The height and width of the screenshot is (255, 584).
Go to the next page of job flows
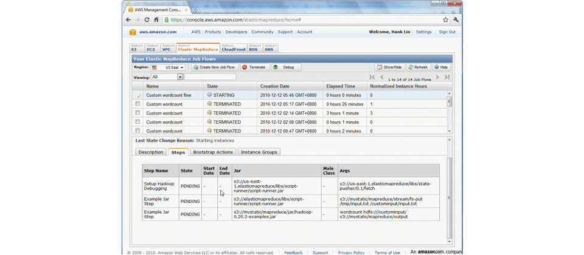[437, 77]
